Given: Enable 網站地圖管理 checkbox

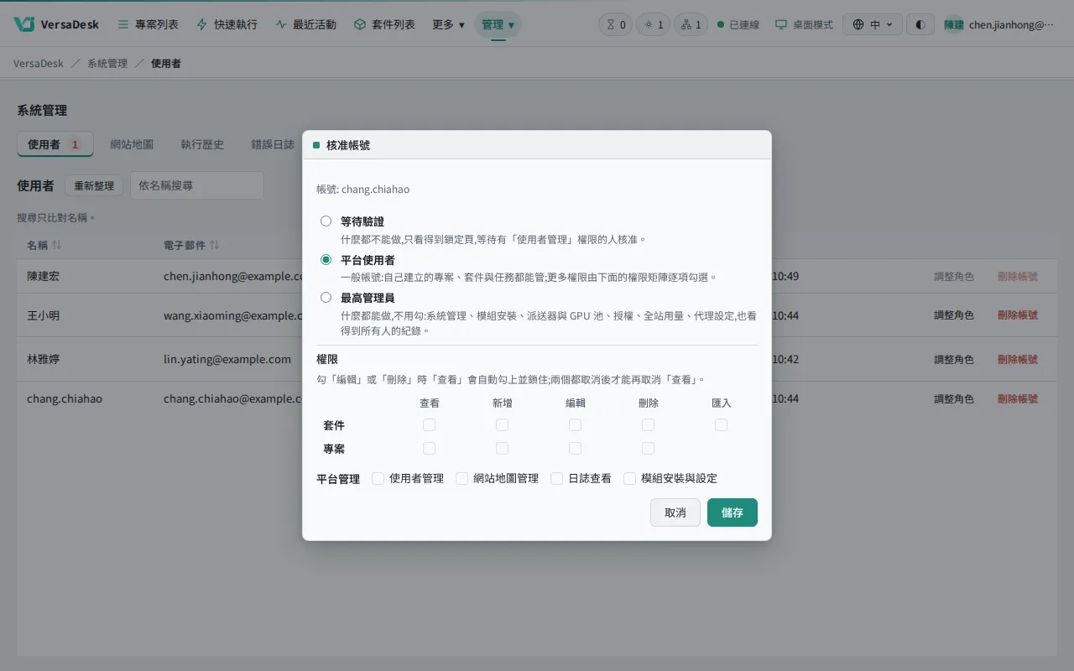Looking at the screenshot, I should (461, 478).
